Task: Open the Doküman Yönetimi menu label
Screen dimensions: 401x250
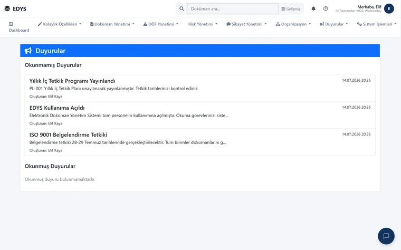Action: click(112, 24)
